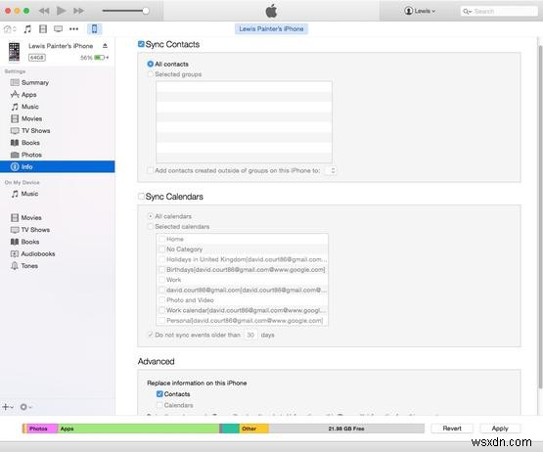Screen dimensions: 543x452
Task: Open the TV Shows library icon in toolbar
Action: coord(58,29)
